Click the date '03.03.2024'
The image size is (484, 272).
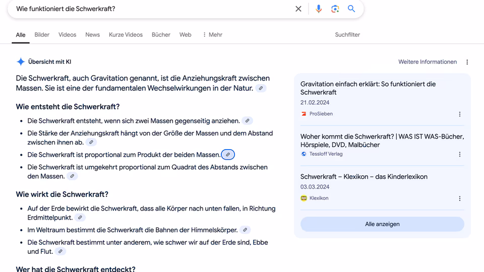coord(315,187)
